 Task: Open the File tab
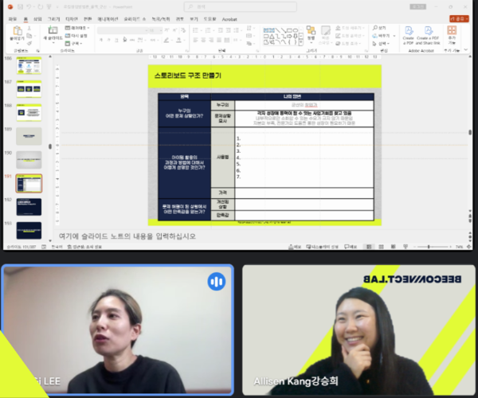(12, 19)
